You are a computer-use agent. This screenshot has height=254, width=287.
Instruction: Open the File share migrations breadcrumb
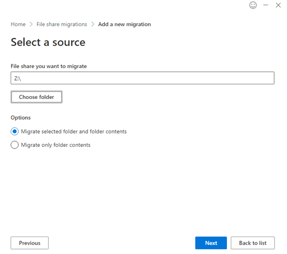pyautogui.click(x=62, y=24)
